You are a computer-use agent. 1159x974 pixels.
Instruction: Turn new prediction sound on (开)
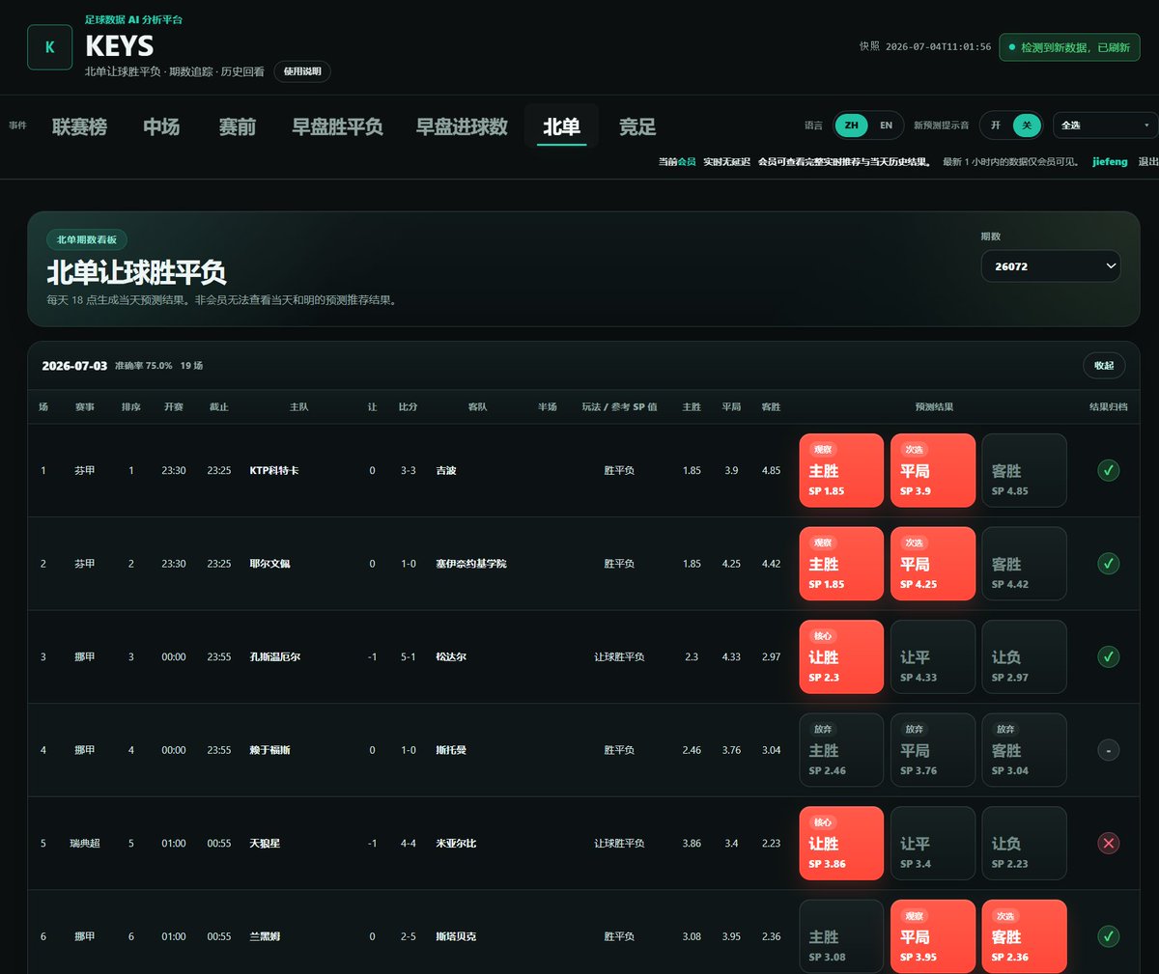[x=996, y=125]
